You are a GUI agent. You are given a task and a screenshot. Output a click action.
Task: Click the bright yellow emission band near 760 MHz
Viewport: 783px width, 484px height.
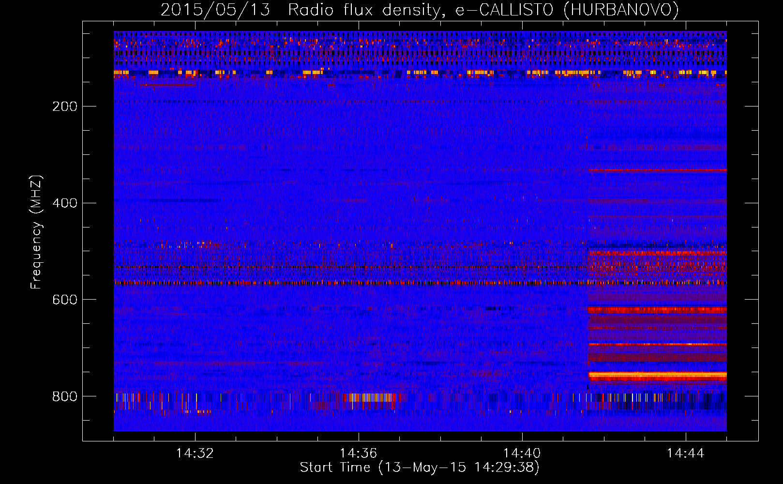click(x=658, y=375)
